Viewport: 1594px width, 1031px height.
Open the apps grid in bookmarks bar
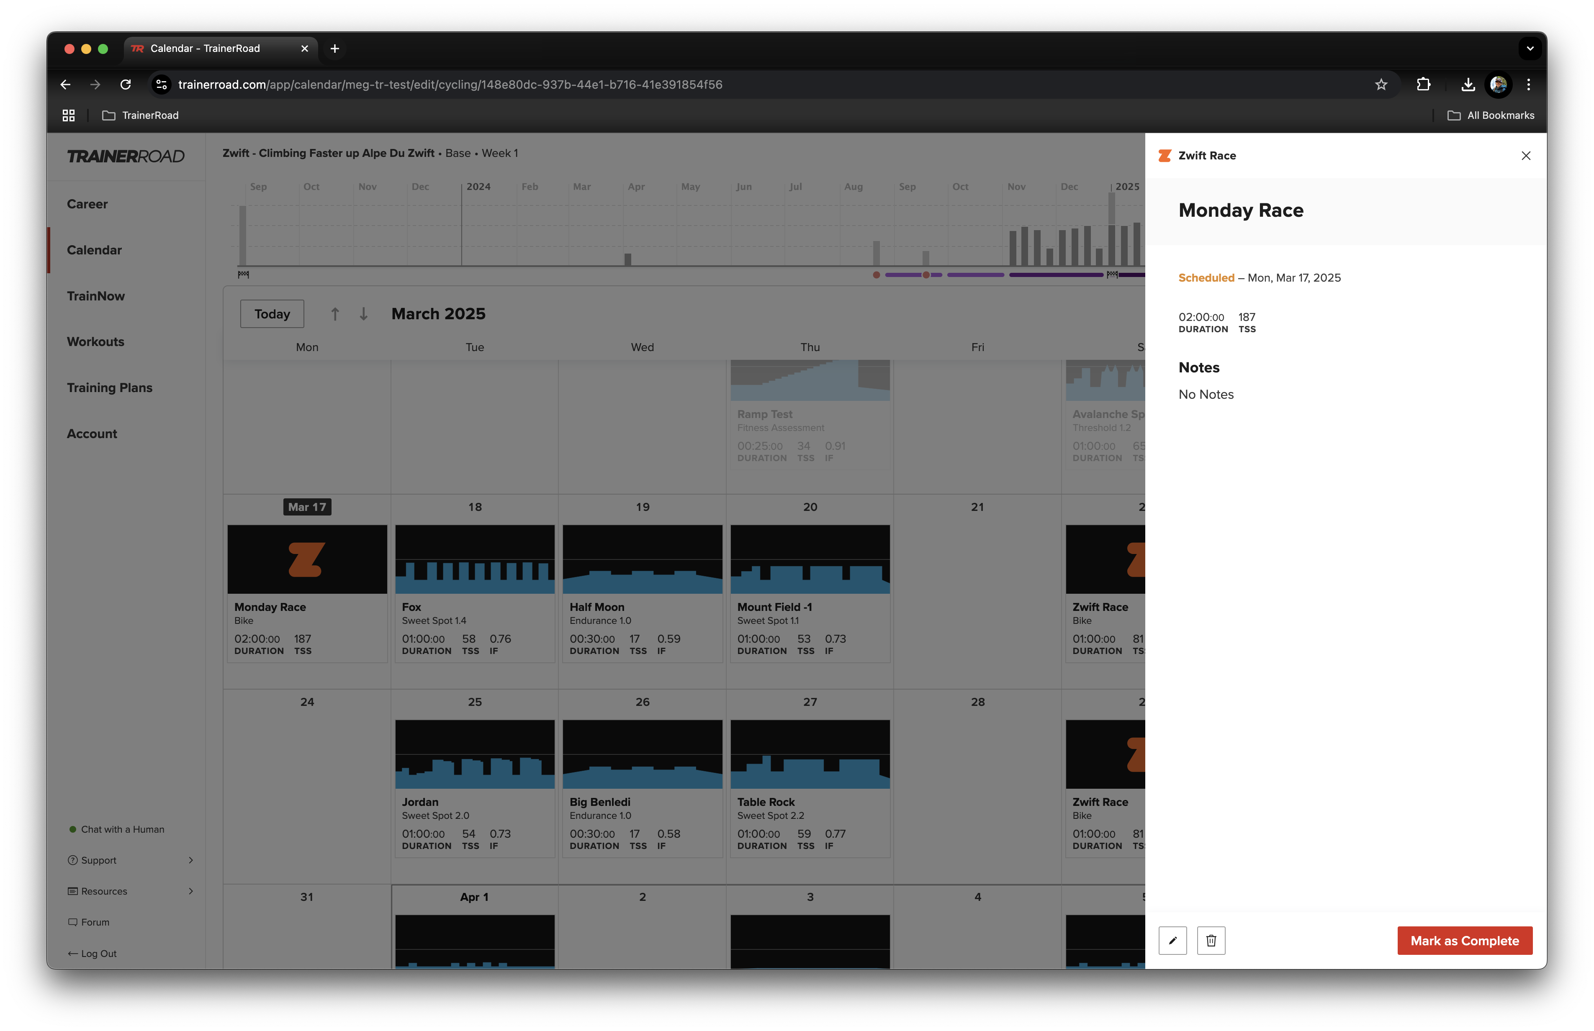68,115
